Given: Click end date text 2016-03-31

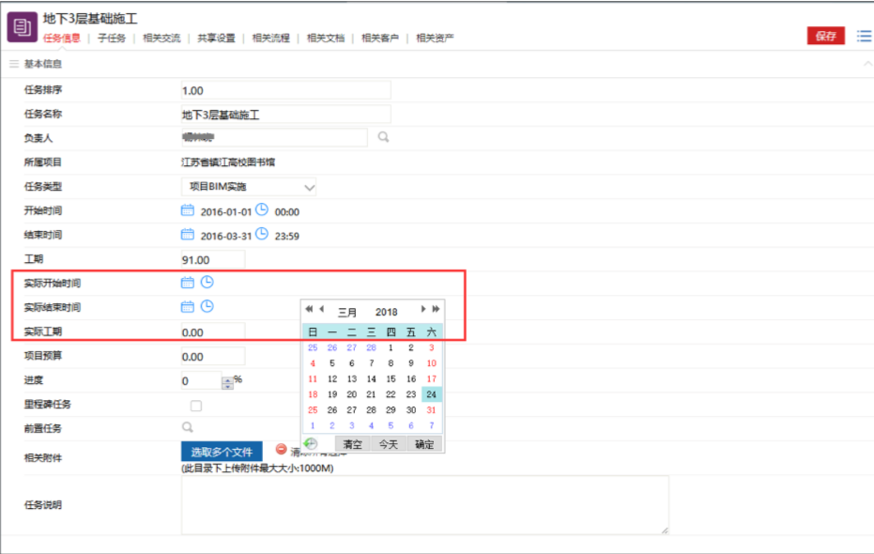Looking at the screenshot, I should pyautogui.click(x=225, y=236).
